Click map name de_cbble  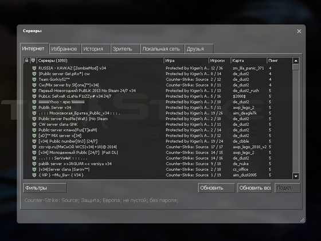tap(241, 141)
